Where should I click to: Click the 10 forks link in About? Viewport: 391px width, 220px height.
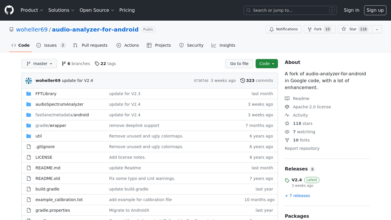[x=301, y=140]
